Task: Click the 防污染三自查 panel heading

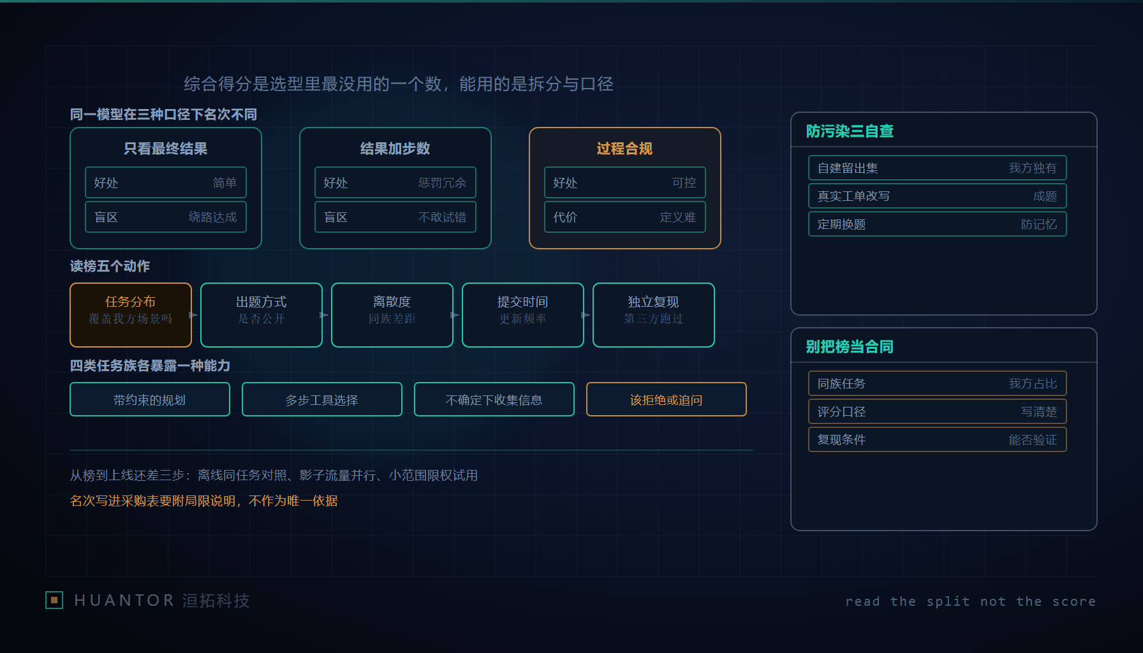Action: (x=850, y=131)
